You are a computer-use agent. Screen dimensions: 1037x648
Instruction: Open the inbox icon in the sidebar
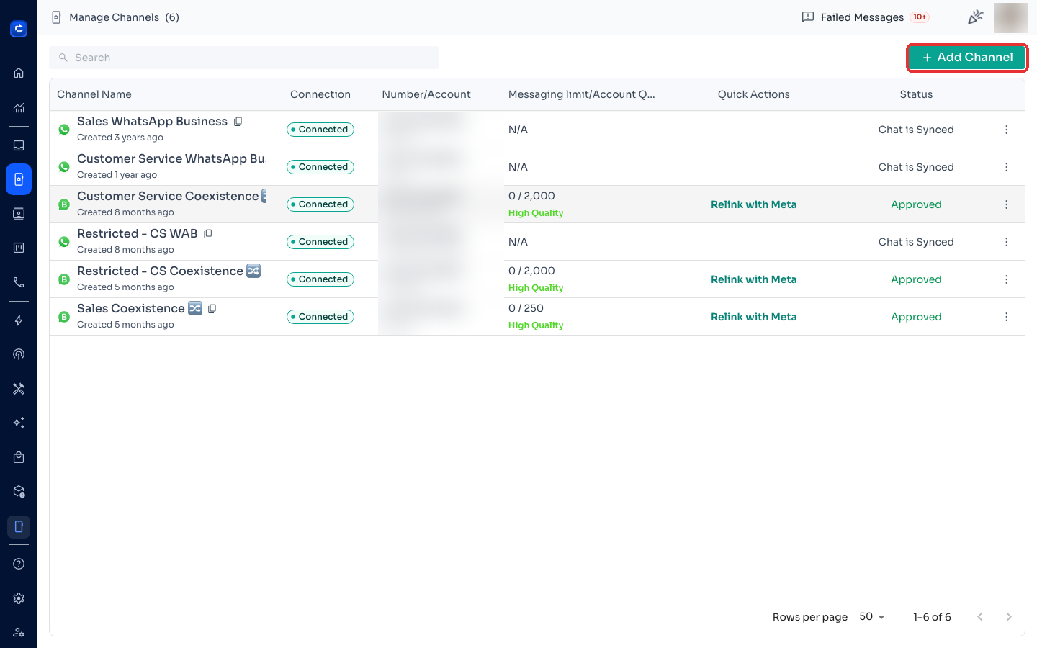(x=19, y=145)
